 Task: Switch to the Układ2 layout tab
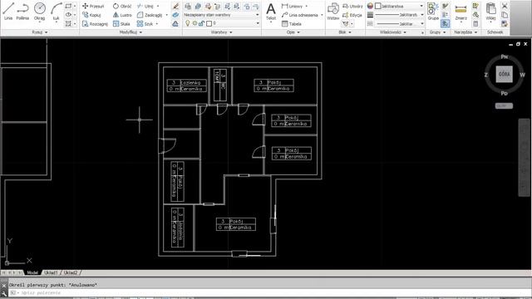pyautogui.click(x=71, y=272)
